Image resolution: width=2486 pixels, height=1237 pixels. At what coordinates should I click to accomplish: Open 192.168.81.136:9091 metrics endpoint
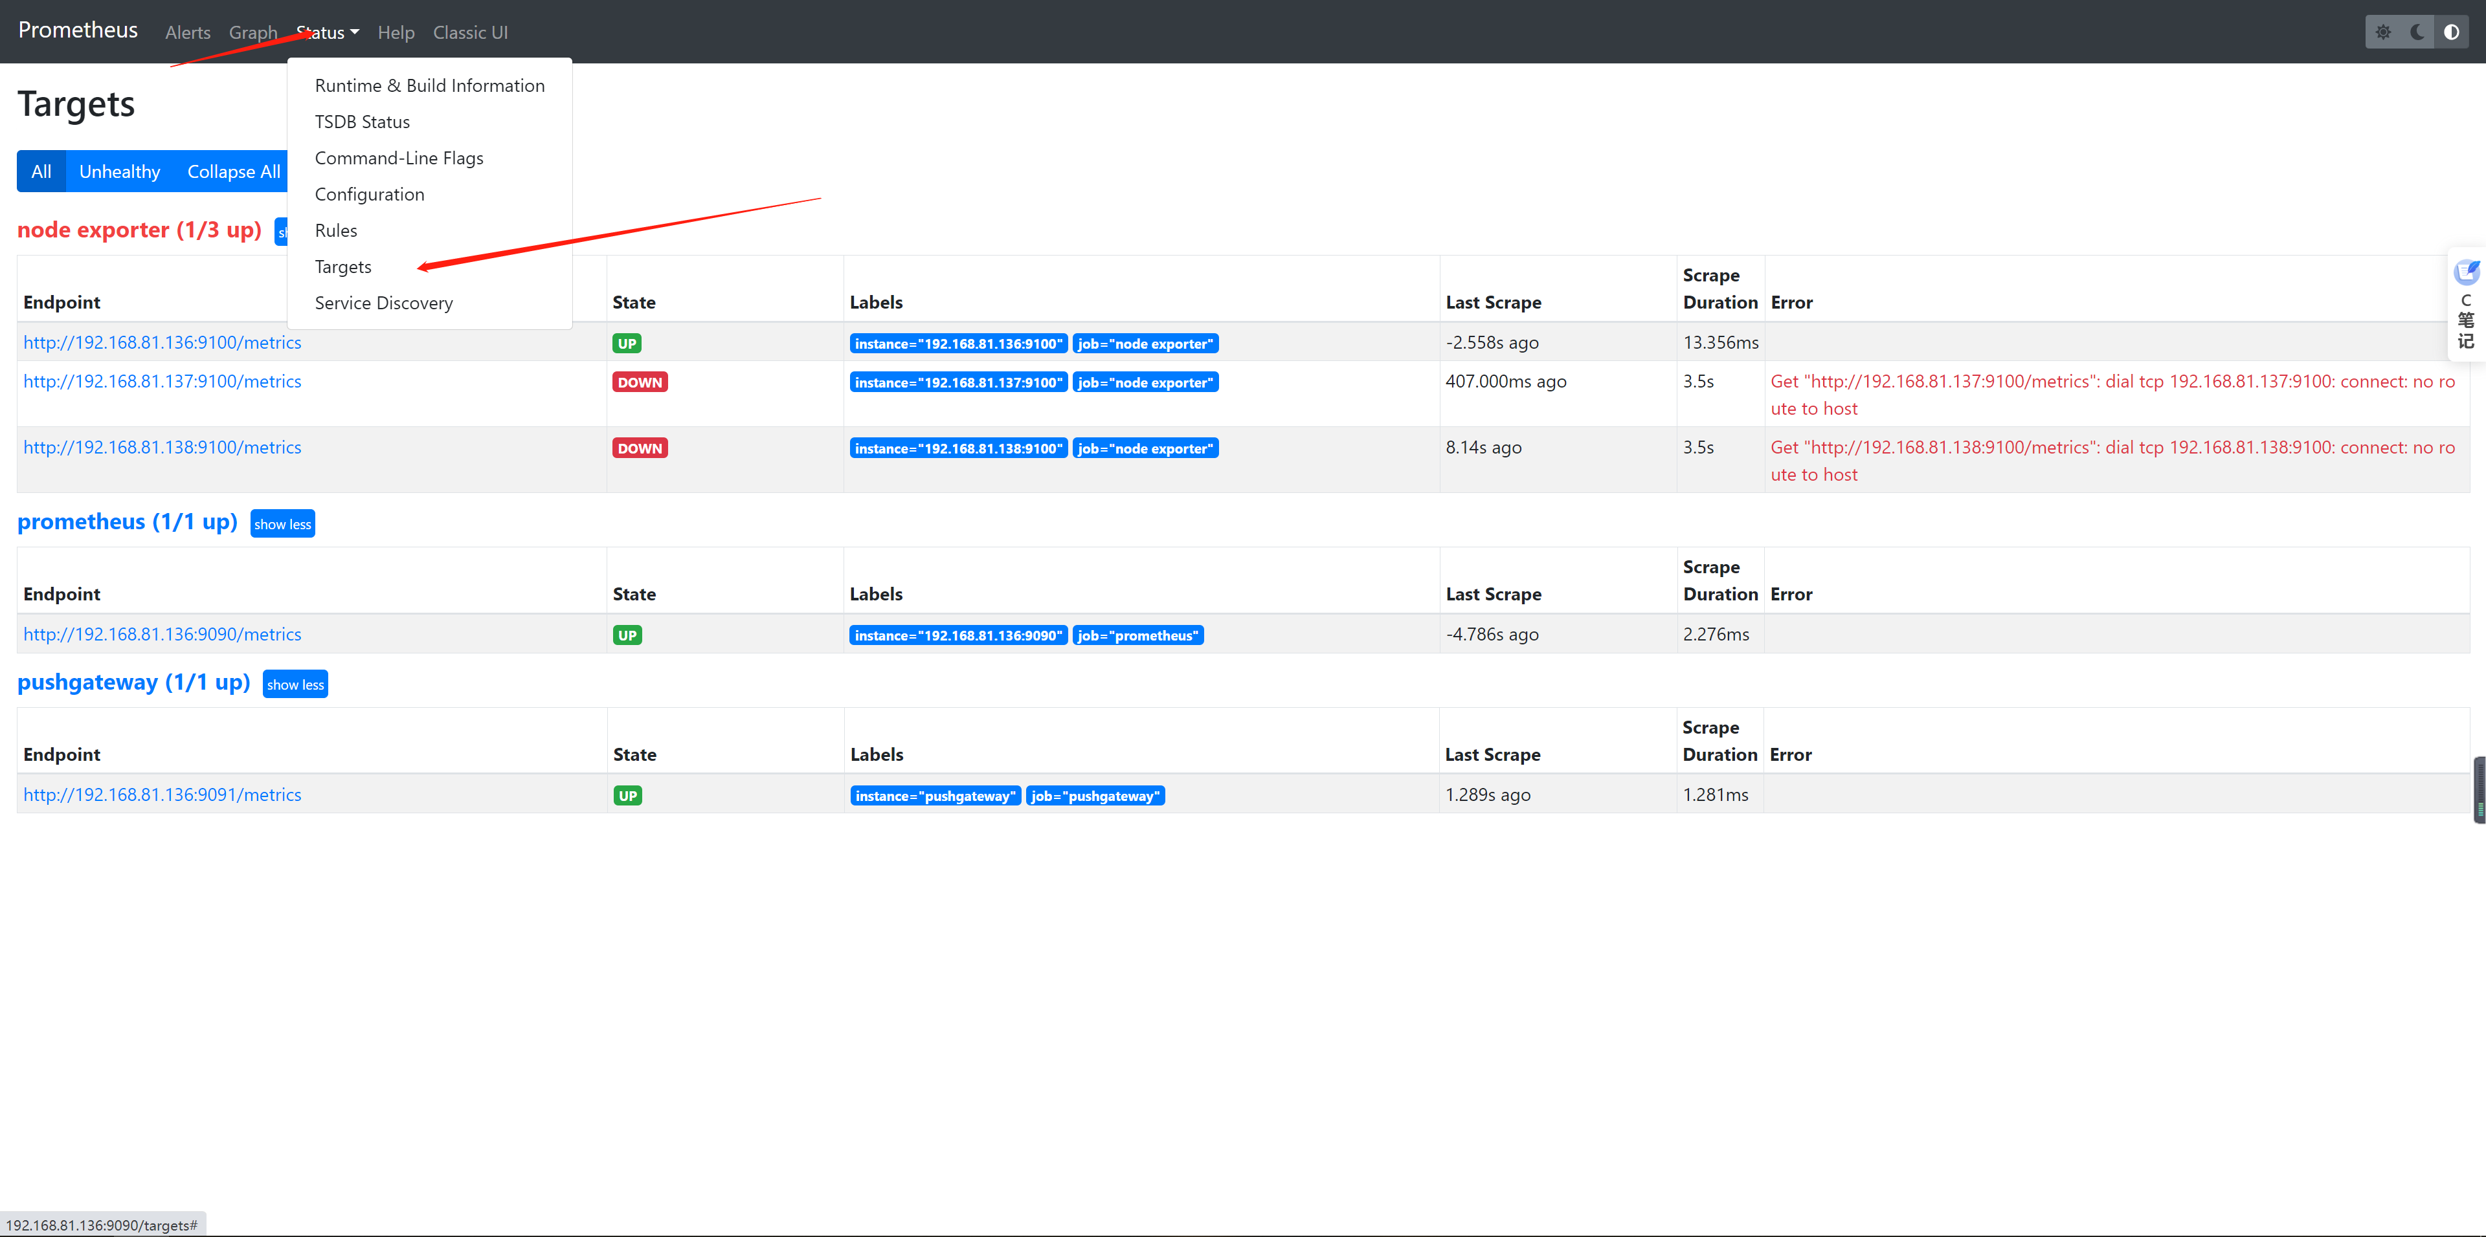[162, 794]
